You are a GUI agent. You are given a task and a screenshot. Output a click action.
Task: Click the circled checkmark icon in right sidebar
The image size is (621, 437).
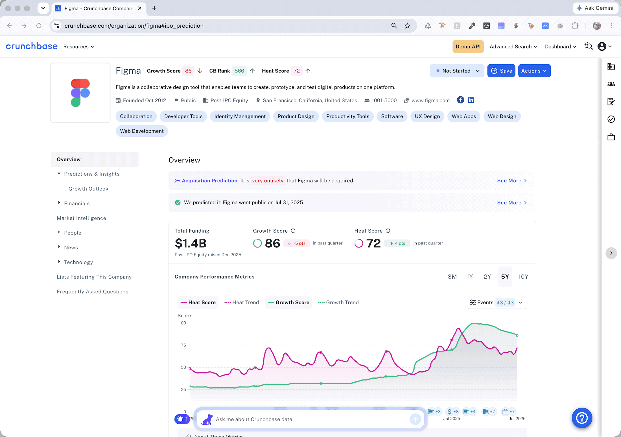[611, 119]
